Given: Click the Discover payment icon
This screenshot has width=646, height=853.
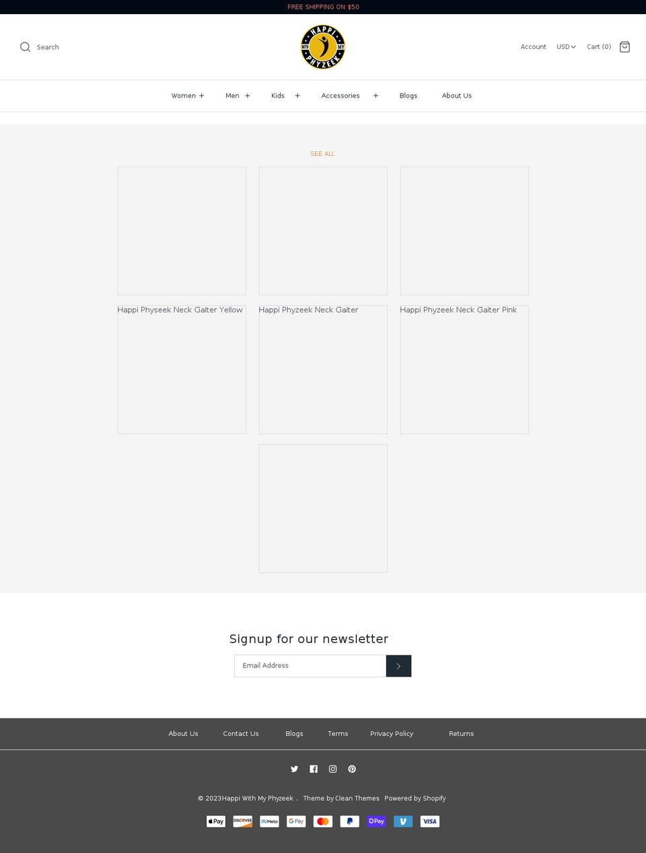Looking at the screenshot, I should point(242,821).
